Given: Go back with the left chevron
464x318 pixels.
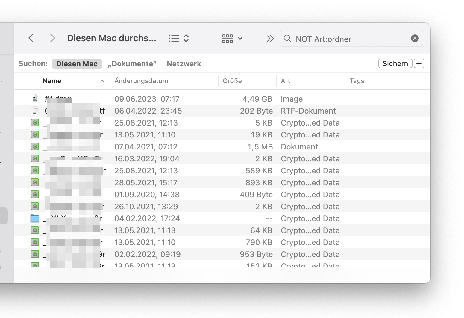Looking at the screenshot, I should pyautogui.click(x=31, y=38).
